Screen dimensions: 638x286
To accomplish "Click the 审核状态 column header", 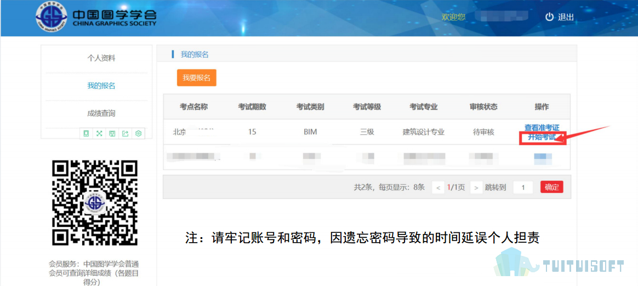I will tap(483, 107).
